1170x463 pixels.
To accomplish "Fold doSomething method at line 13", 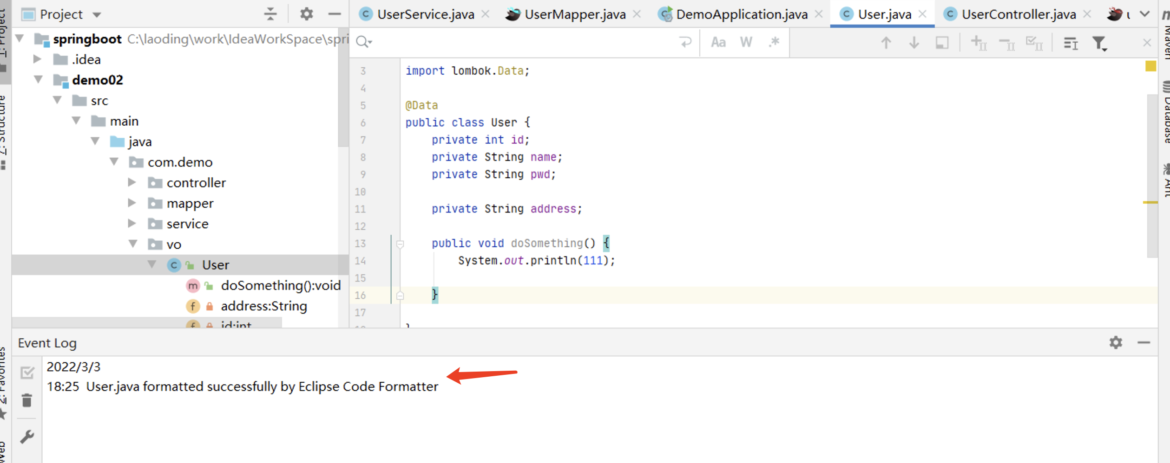I will (x=400, y=244).
